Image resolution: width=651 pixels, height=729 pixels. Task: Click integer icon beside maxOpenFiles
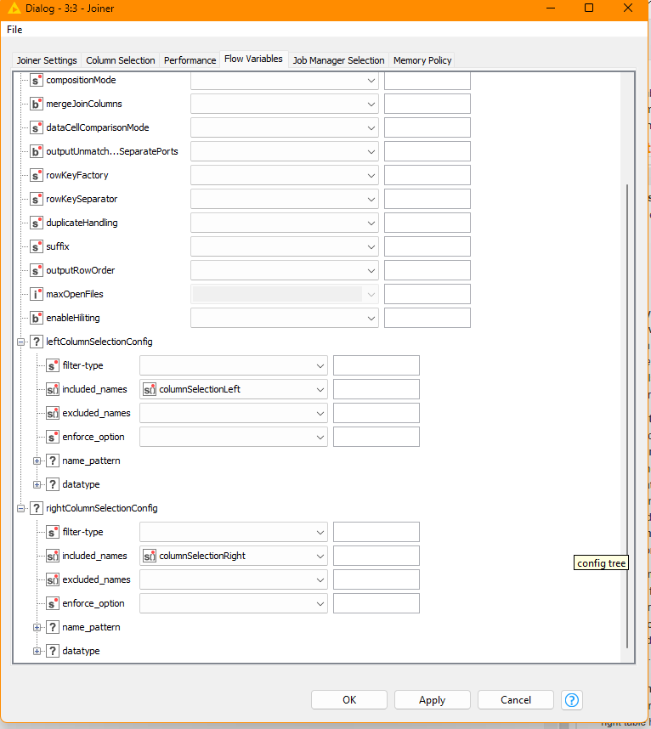37,294
